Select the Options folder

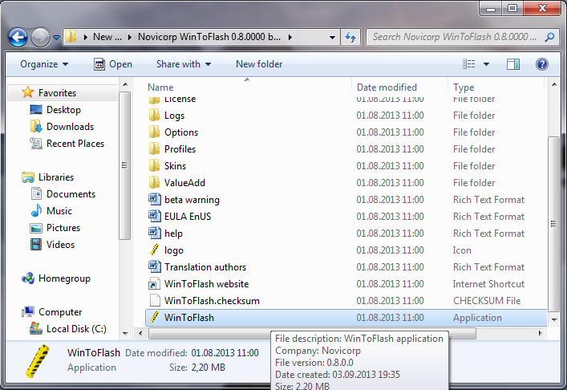[x=181, y=132]
